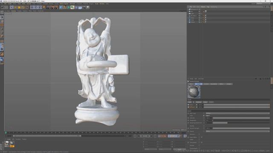Click the Light bulb icon
The image size is (273, 153).
88,8
